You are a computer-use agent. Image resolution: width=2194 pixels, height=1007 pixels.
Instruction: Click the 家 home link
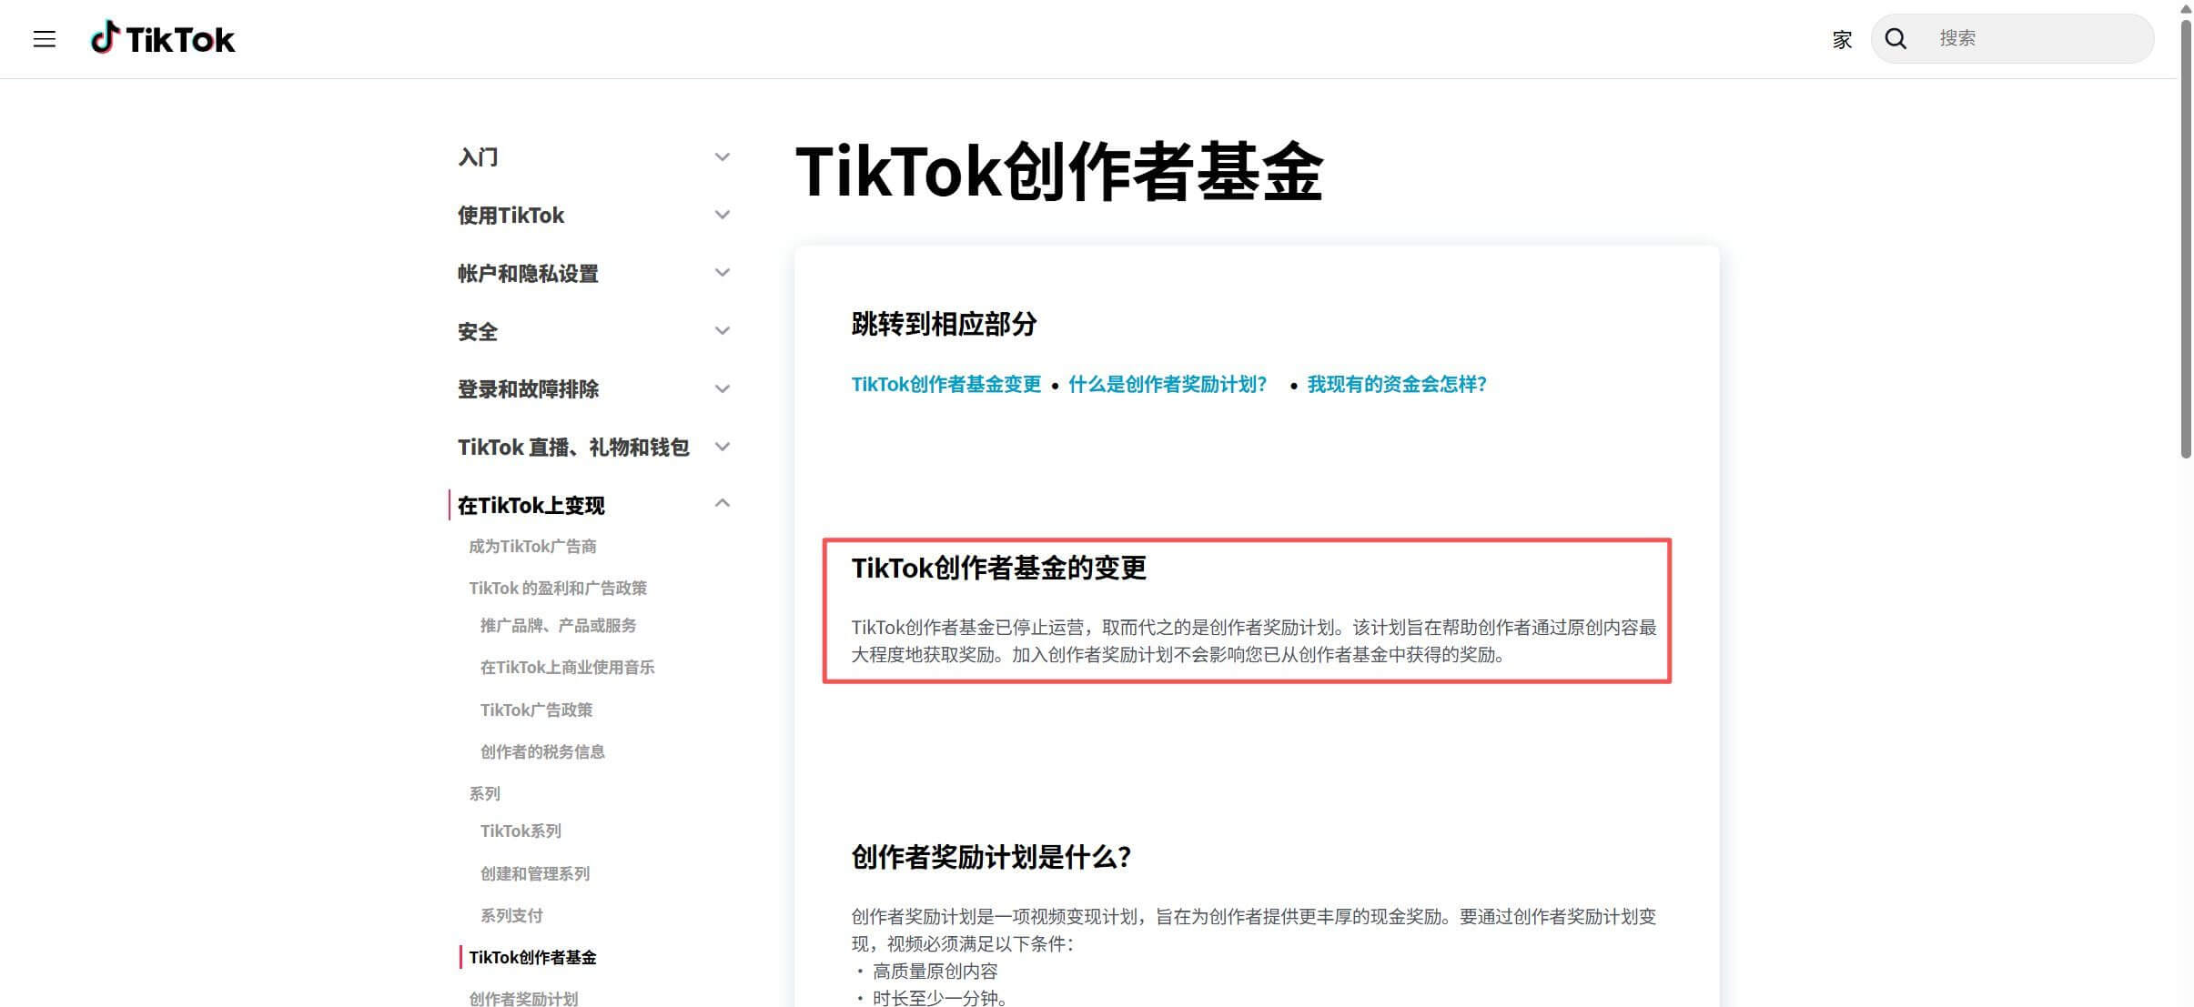click(1842, 39)
